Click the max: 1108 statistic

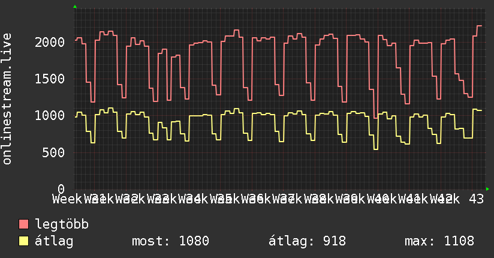[439, 241]
